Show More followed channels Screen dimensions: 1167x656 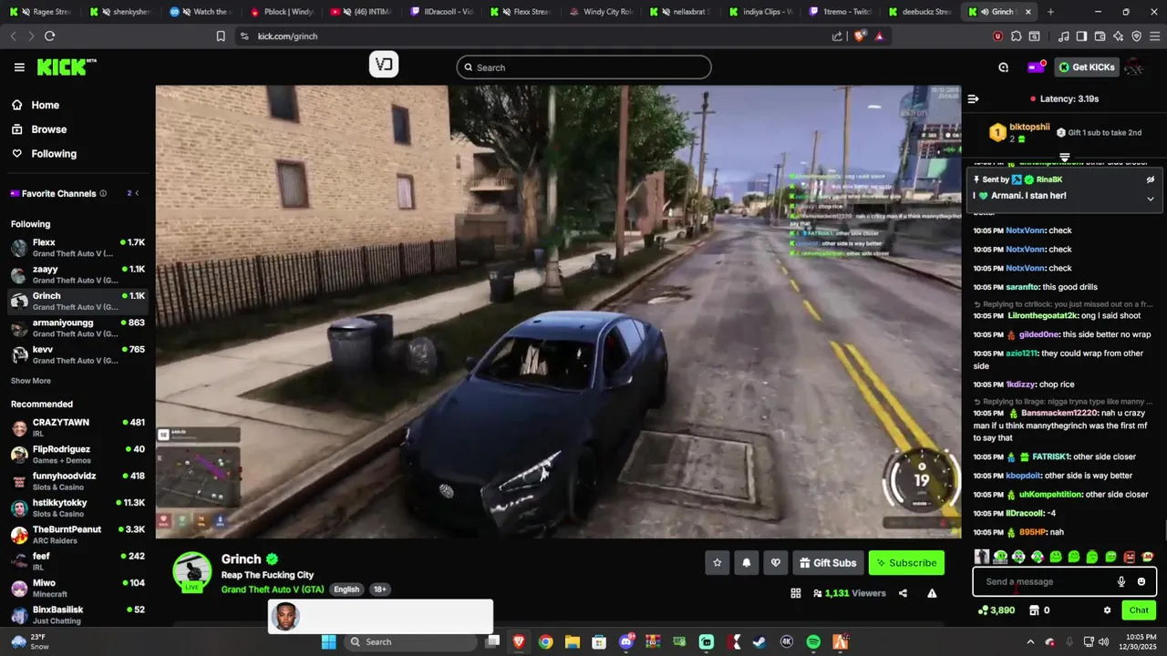tap(31, 381)
